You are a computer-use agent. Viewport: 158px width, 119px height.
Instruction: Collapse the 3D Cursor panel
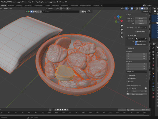[130, 48]
